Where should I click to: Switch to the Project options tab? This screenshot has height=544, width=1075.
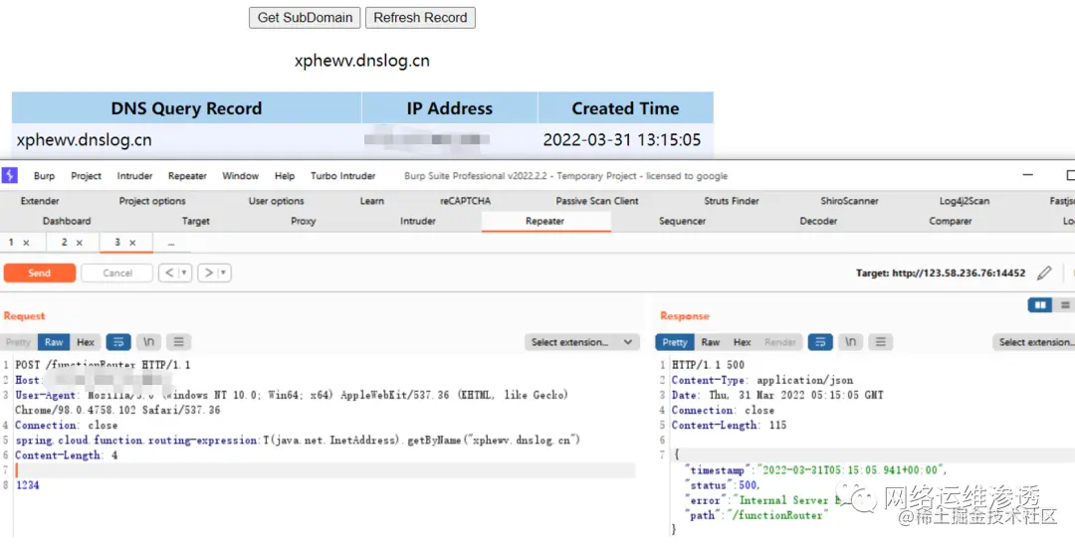coord(152,201)
